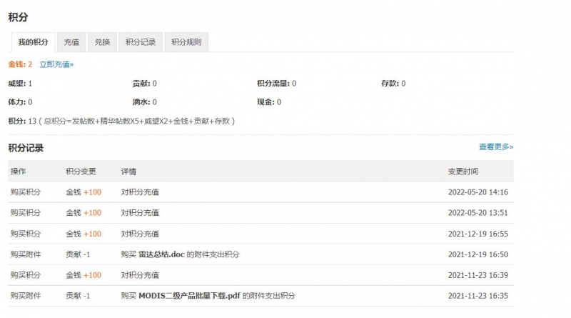
Task: Click the 详情 column header
Action: (x=128, y=172)
